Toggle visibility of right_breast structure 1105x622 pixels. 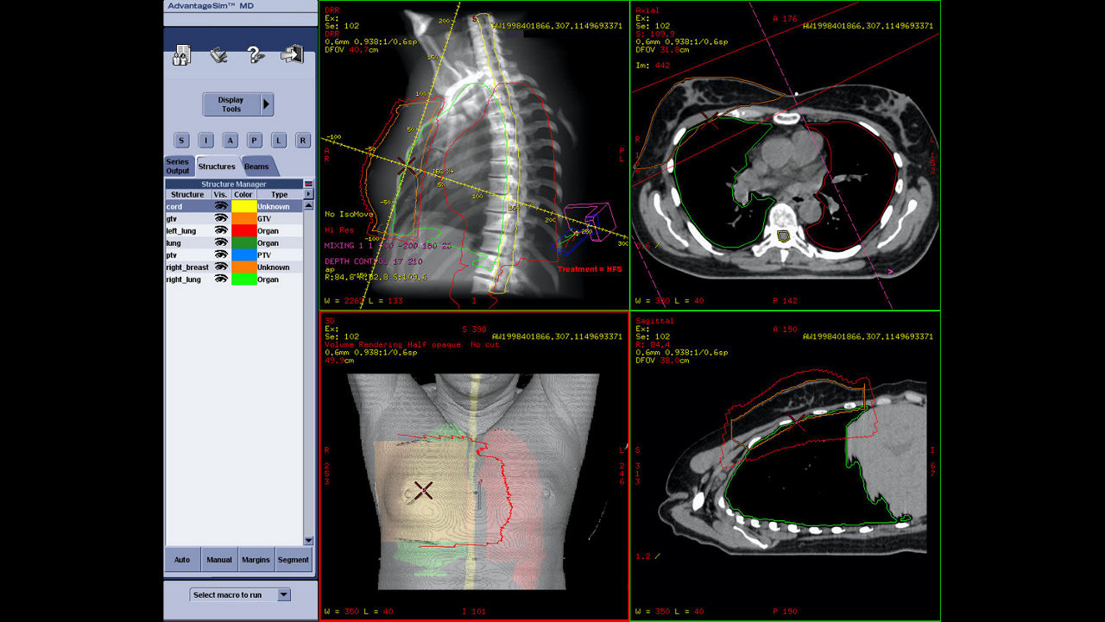coord(221,267)
